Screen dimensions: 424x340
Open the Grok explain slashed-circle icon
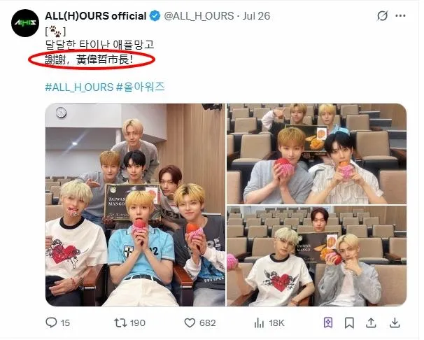point(382,15)
